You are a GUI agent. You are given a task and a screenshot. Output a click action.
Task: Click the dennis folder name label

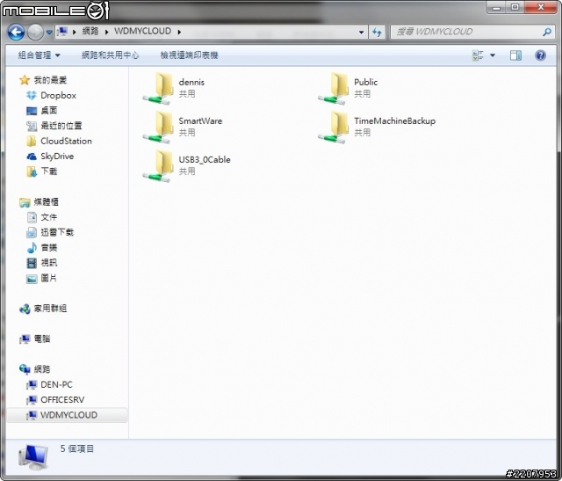pos(191,82)
